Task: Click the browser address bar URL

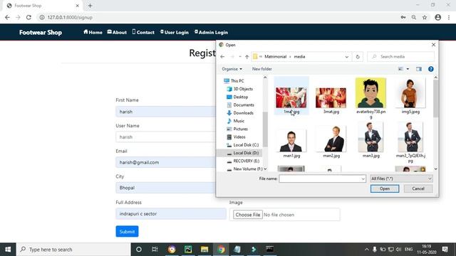Action: click(x=70, y=17)
